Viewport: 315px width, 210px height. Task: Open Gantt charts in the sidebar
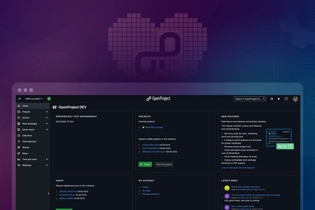33,130
